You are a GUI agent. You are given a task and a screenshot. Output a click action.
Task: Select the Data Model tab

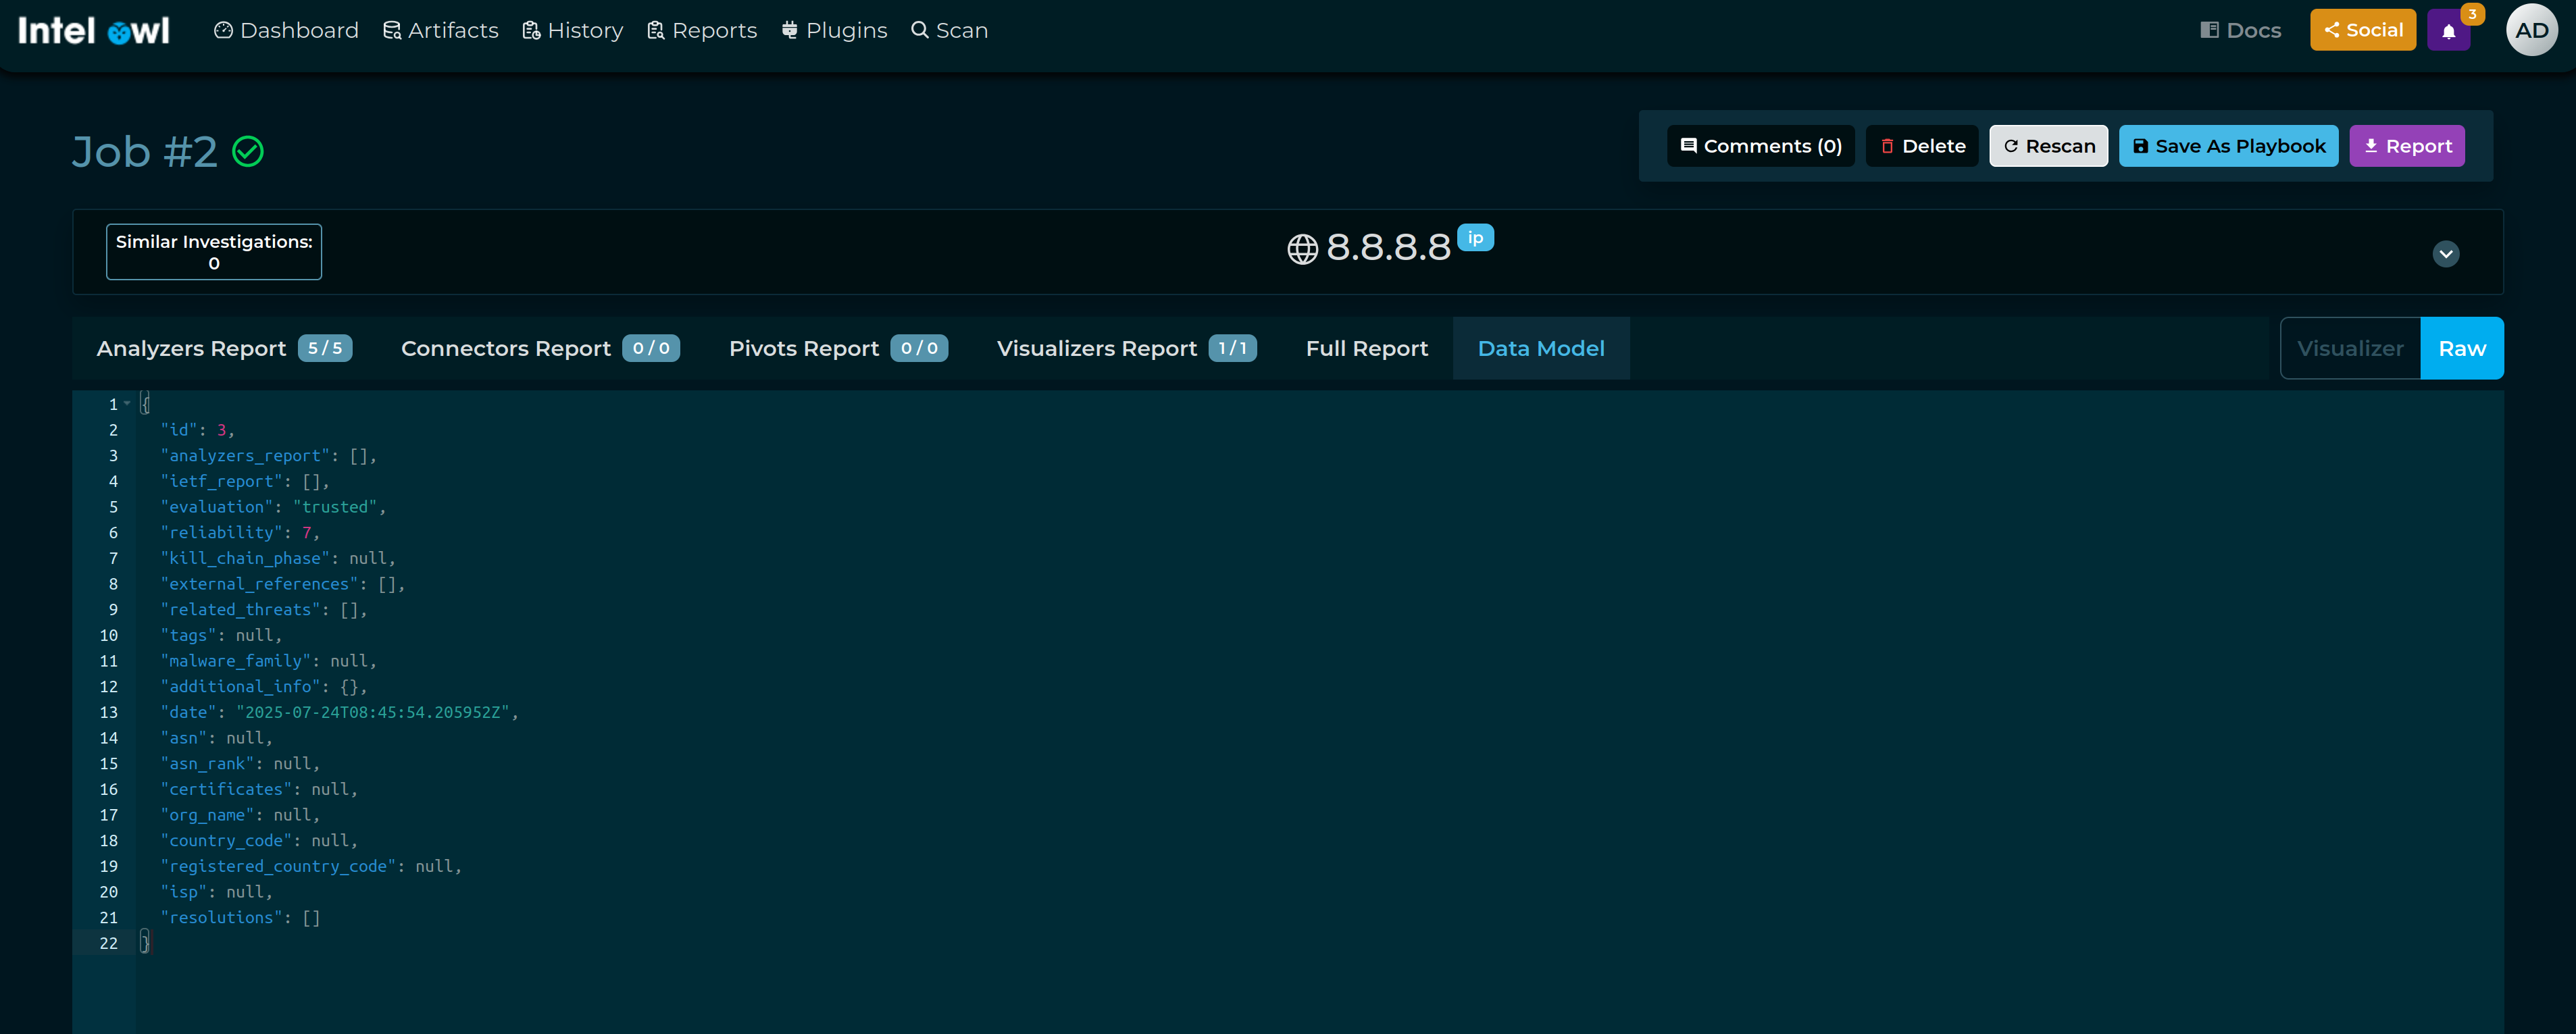1541,348
